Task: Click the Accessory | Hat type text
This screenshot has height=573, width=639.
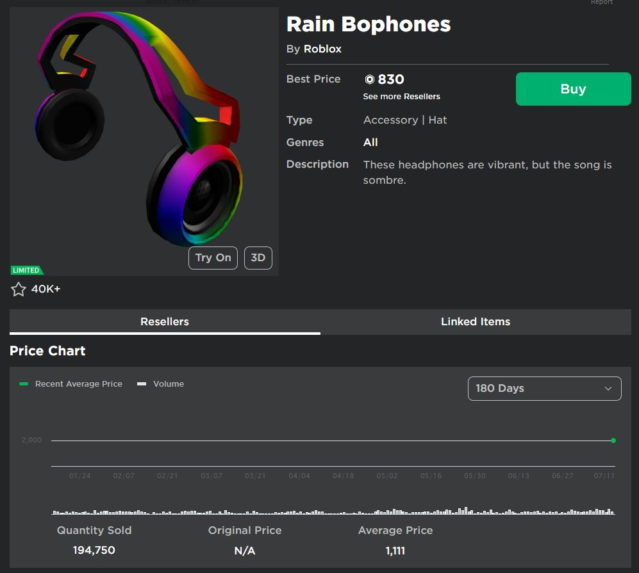Action: tap(405, 120)
